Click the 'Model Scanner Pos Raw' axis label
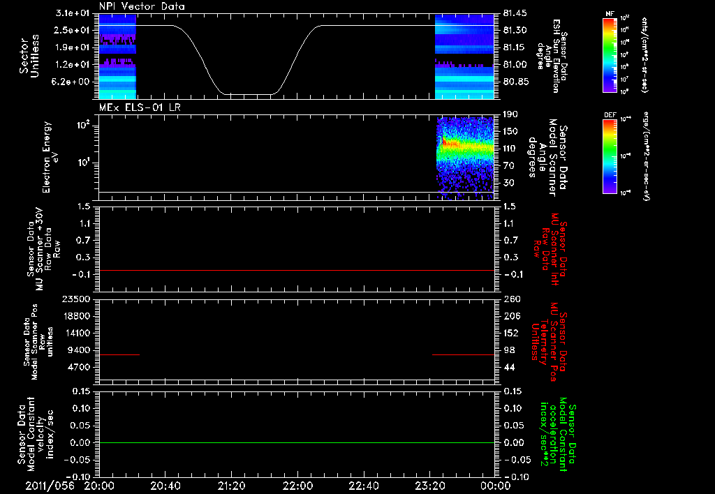 coord(38,342)
